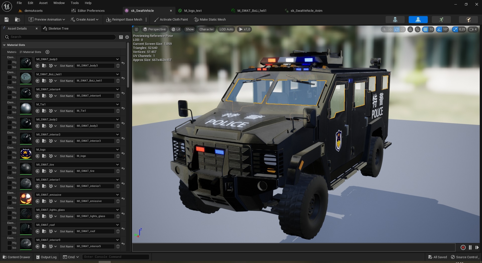Toggle the coordinate system cube icon

pos(410,29)
